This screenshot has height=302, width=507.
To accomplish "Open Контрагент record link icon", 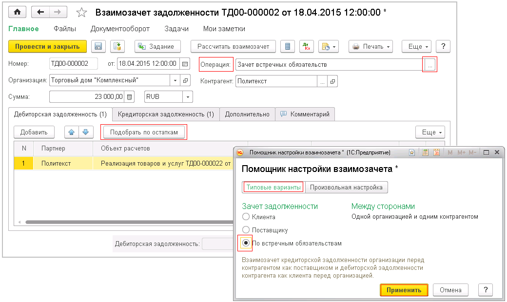I will (332, 81).
